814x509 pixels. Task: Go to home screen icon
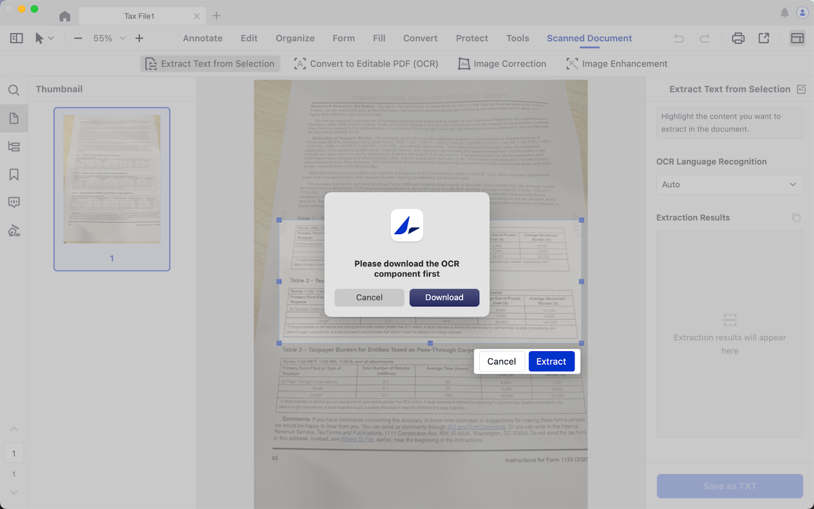[x=65, y=16]
